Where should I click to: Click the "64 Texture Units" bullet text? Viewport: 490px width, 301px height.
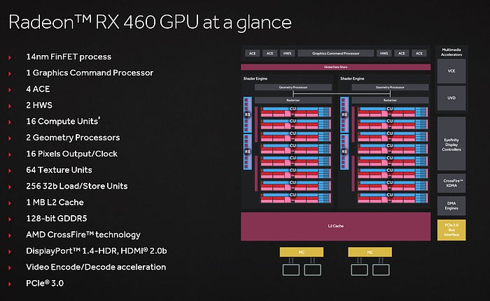pos(59,170)
